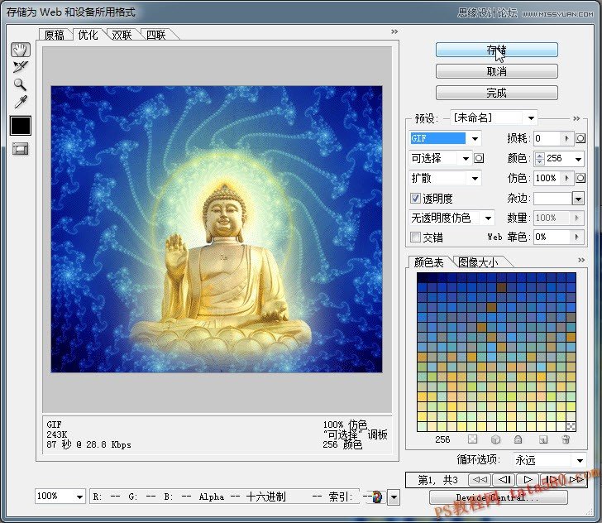Screen dimensions: 602x523
Task: Open the 杂边 matte color dropdown
Action: click(579, 199)
